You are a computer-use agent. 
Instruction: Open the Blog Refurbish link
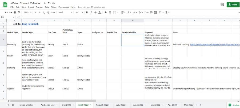pos(30,24)
